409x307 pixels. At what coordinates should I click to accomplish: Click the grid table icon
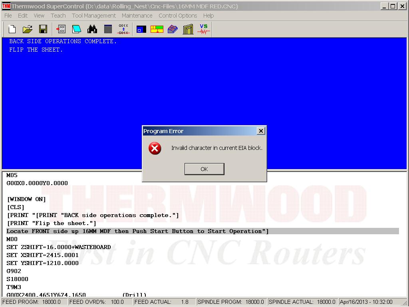pyautogui.click(x=108, y=29)
